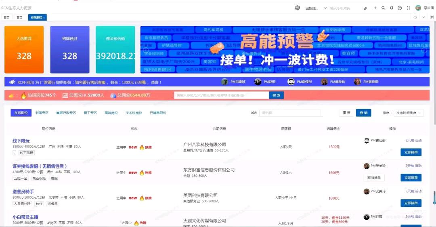This screenshot has height=227, width=436.
Task: Focus the job search input in red bar
Action: (x=222, y=95)
